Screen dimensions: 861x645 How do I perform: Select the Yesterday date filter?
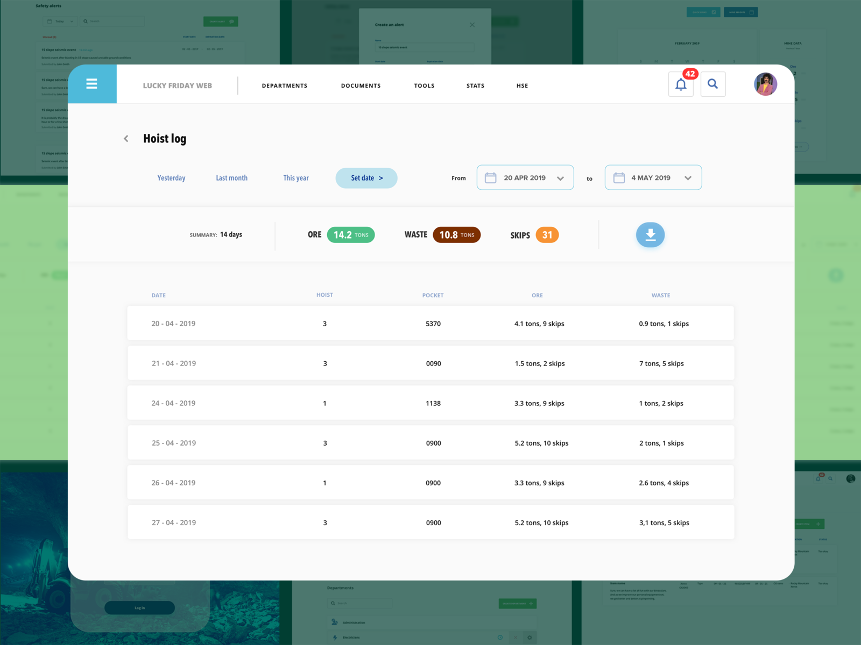(171, 178)
